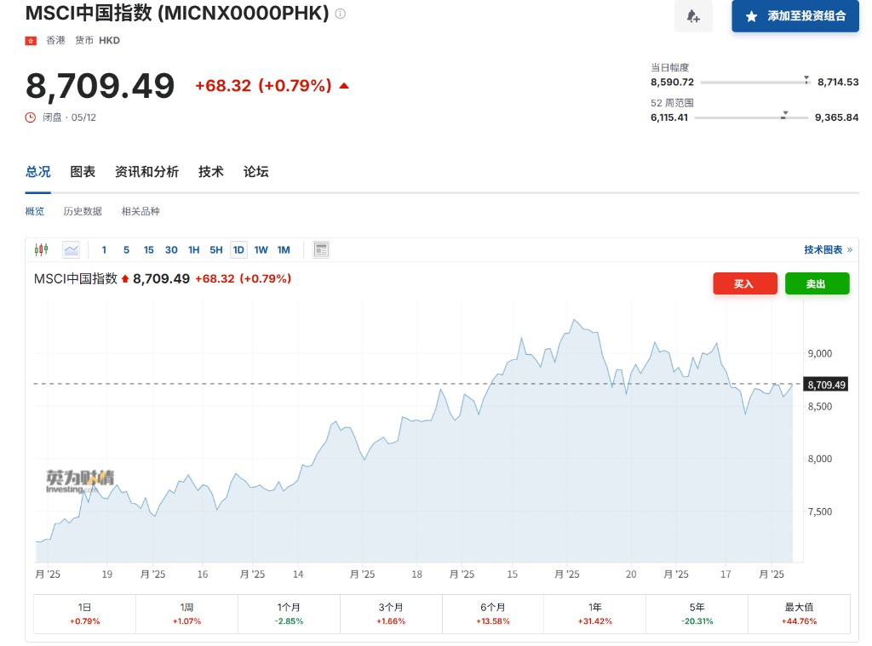Click the info icon beside index title
The width and height of the screenshot is (872, 646).
click(341, 14)
